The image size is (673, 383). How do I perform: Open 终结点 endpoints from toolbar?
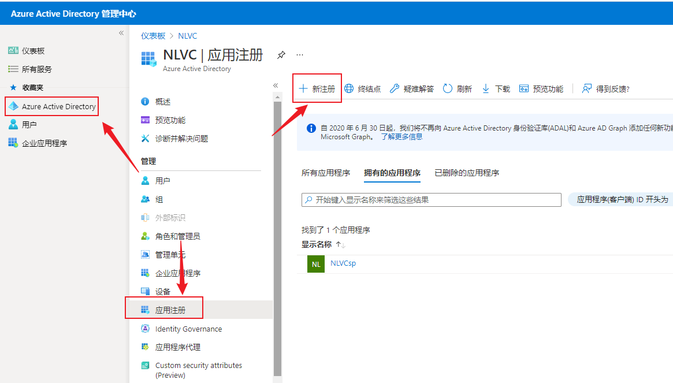363,89
